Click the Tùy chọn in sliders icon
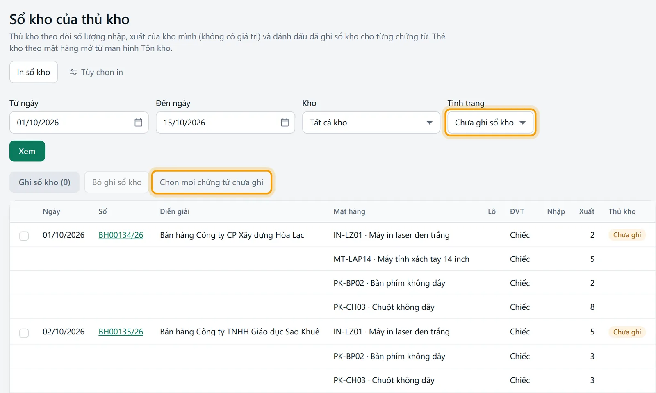Image resolution: width=656 pixels, height=393 pixels. pos(73,72)
